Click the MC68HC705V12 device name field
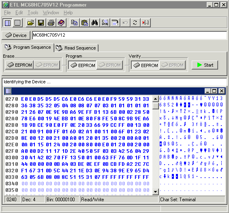This screenshot has width=229, height=213. pyautogui.click(x=130, y=35)
